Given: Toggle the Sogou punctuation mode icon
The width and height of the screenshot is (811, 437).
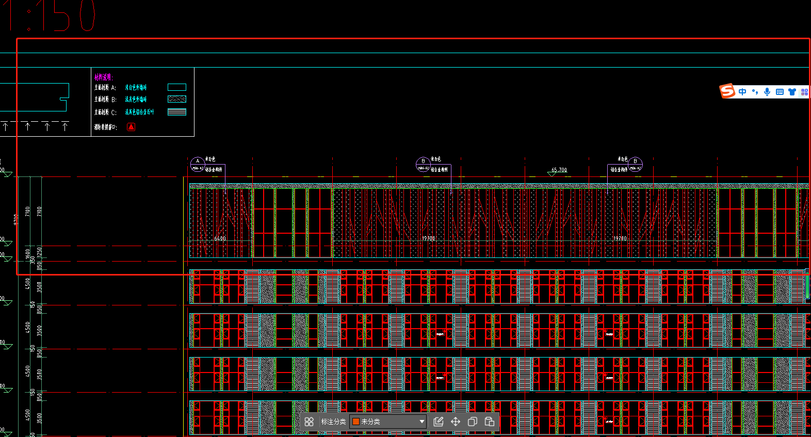Looking at the screenshot, I should [x=755, y=92].
